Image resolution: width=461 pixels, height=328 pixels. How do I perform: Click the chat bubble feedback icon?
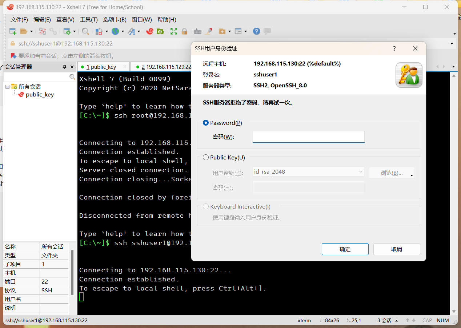point(267,31)
